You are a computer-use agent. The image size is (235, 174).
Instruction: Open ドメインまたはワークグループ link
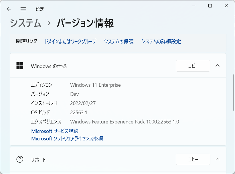pyautogui.click(x=70, y=41)
